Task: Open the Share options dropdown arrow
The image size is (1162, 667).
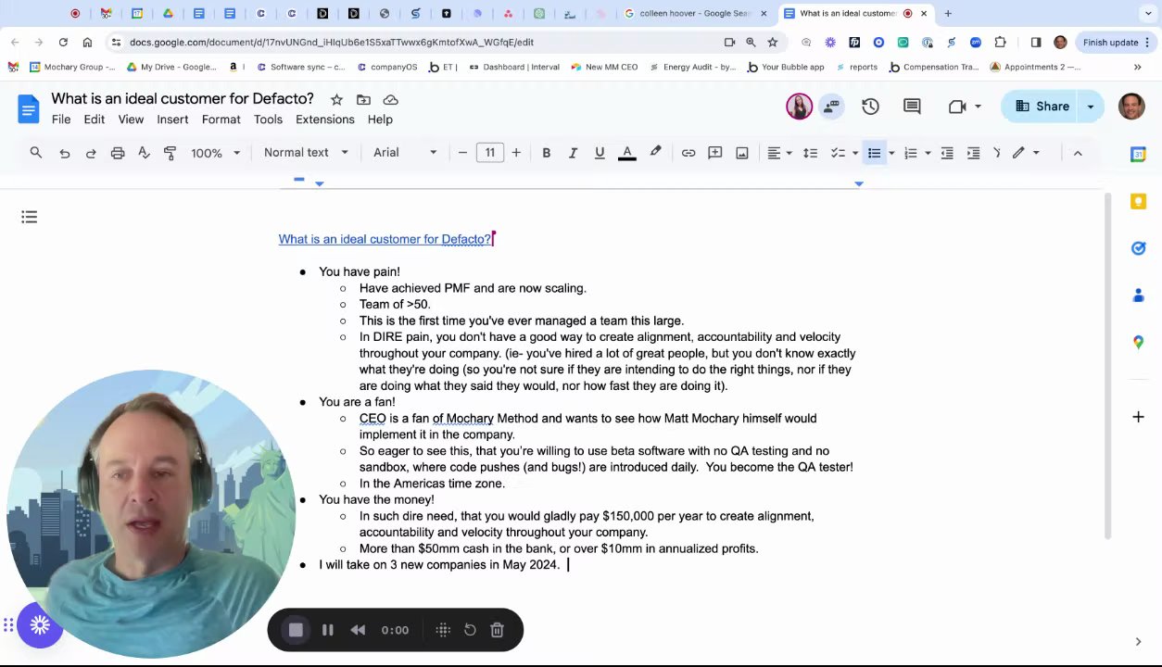Action: [x=1091, y=107]
